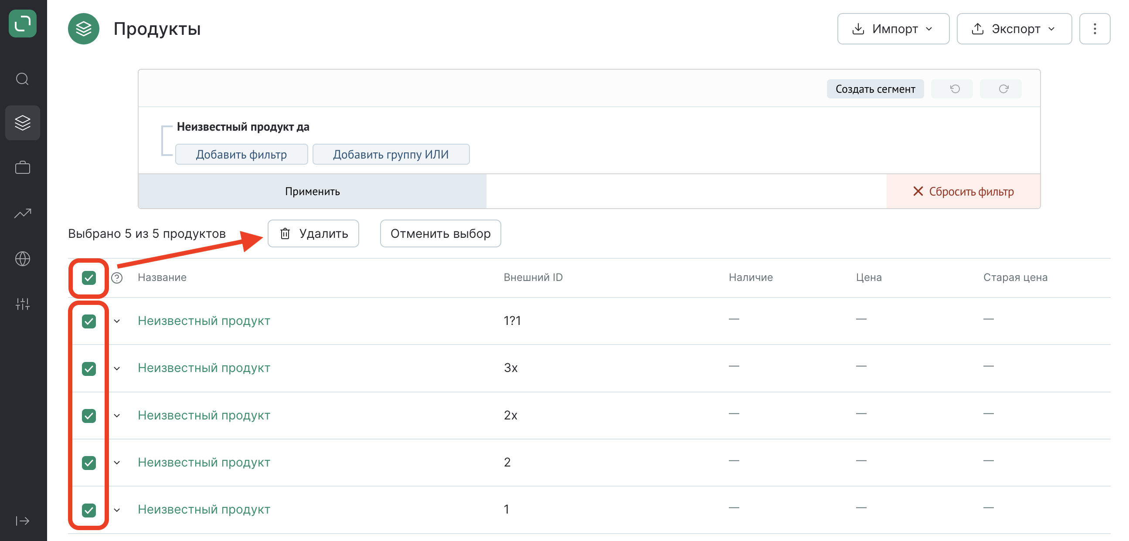Click Сбросить фильтр to reset filter
The width and height of the screenshot is (1129, 541).
tap(963, 191)
